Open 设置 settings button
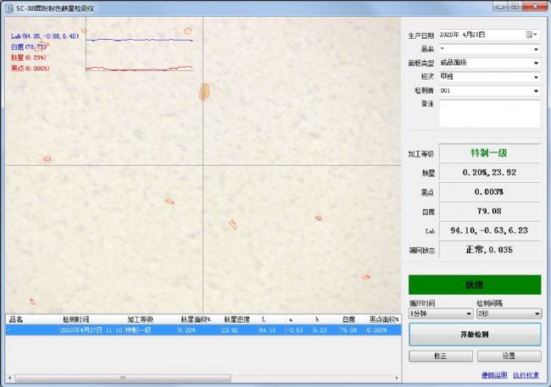This screenshot has height=387, width=551. pyautogui.click(x=508, y=357)
